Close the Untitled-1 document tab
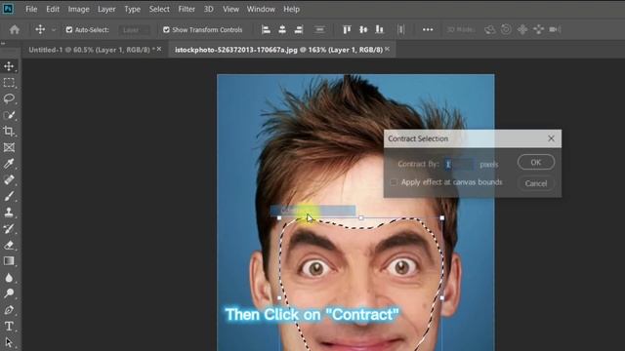 pos(159,49)
